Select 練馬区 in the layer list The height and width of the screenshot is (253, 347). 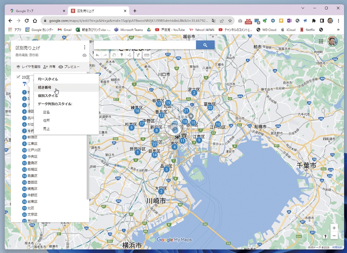(33, 188)
